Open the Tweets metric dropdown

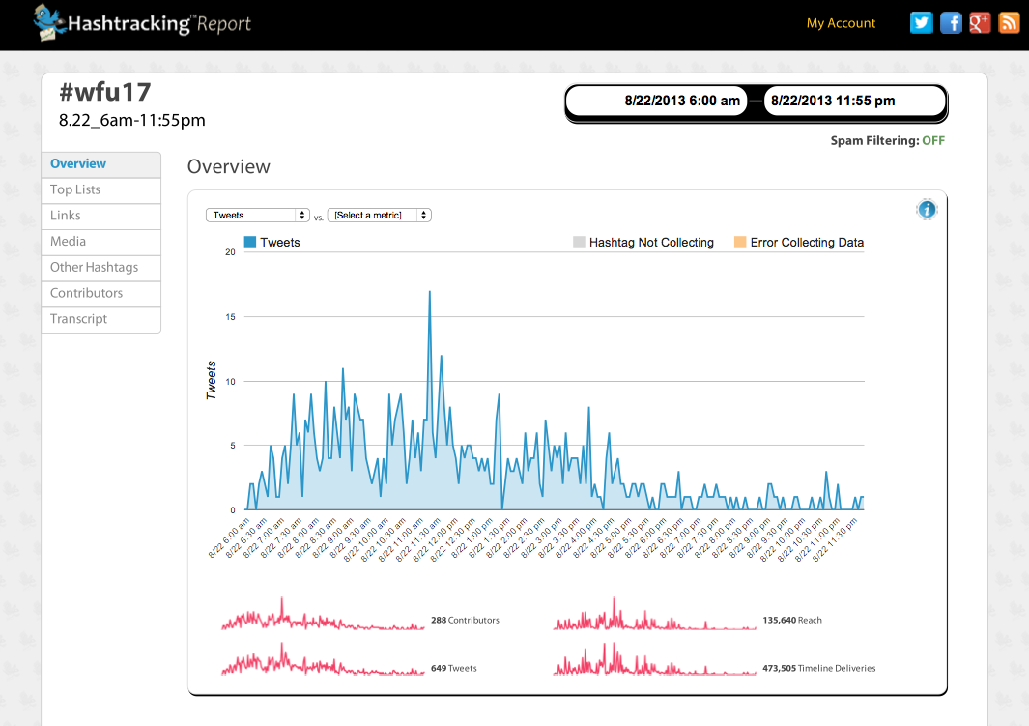coord(257,216)
